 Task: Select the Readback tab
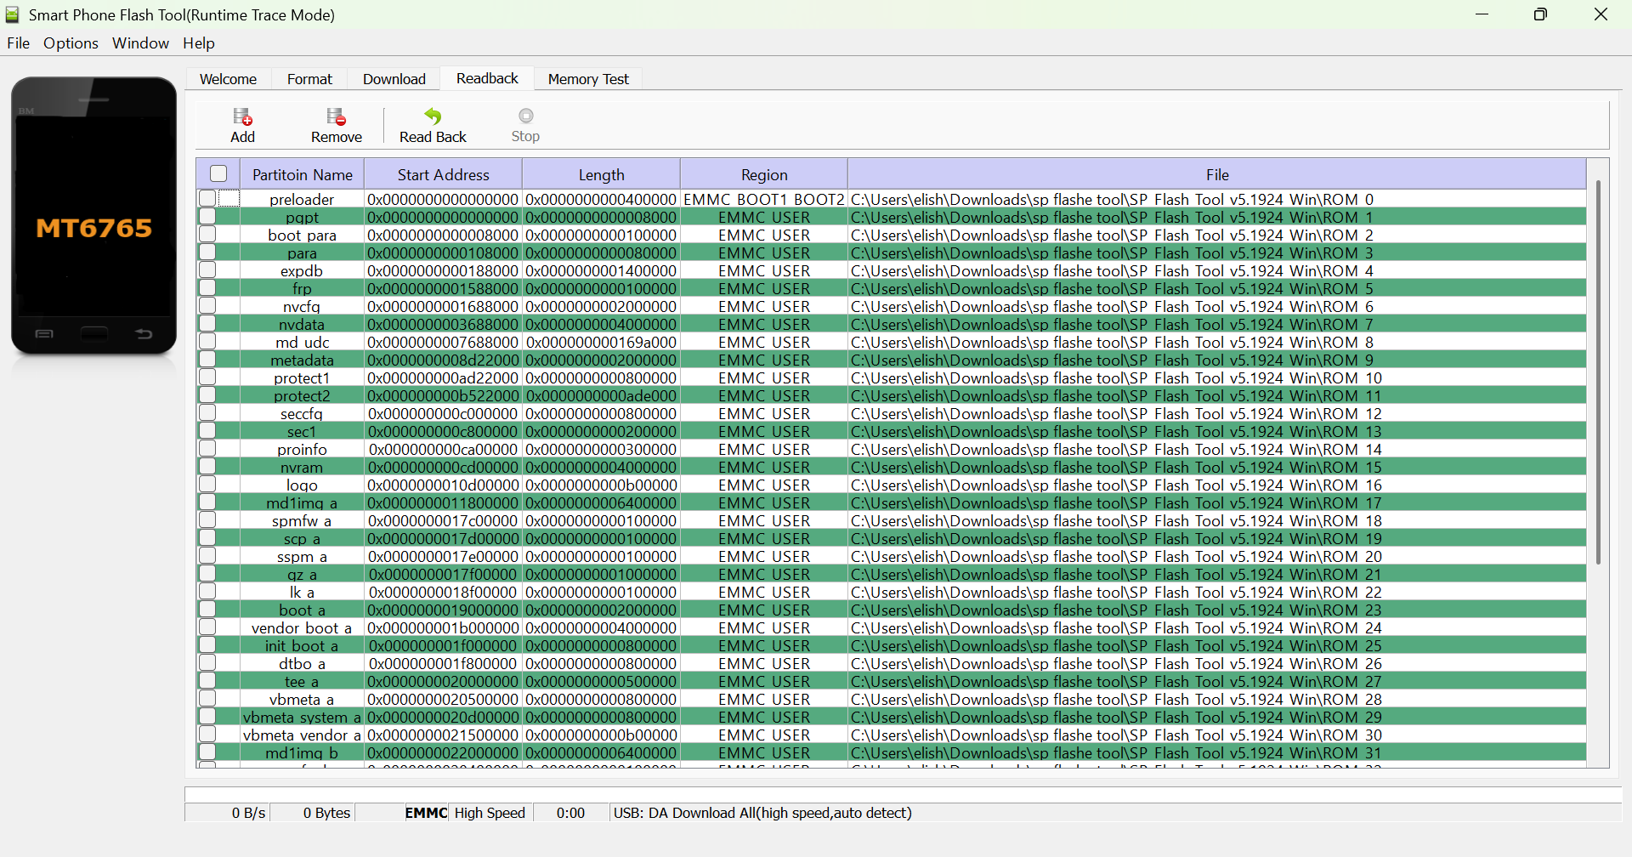coord(487,78)
